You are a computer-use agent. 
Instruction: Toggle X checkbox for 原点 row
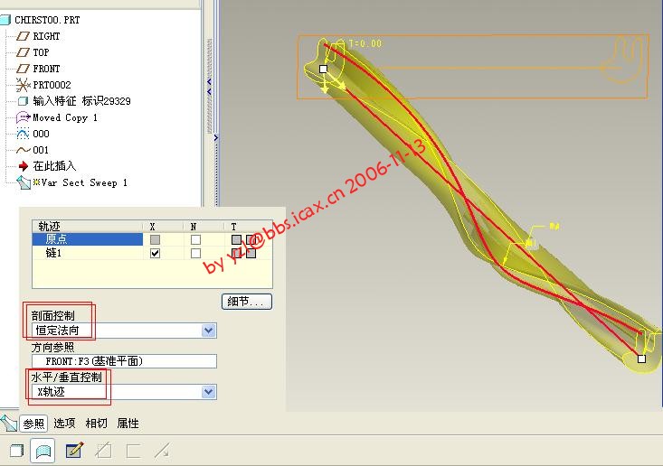point(156,239)
